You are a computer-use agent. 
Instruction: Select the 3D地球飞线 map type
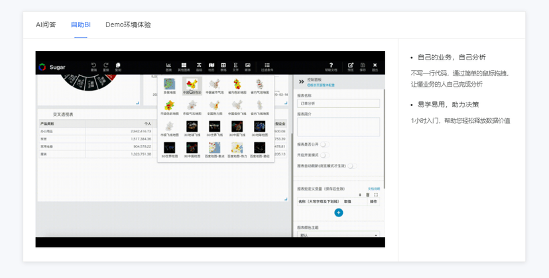192,128
